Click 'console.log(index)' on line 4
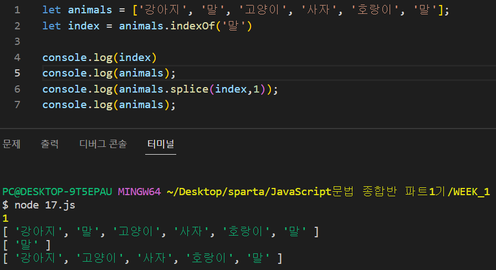The width and height of the screenshot is (496, 270). click(100, 57)
